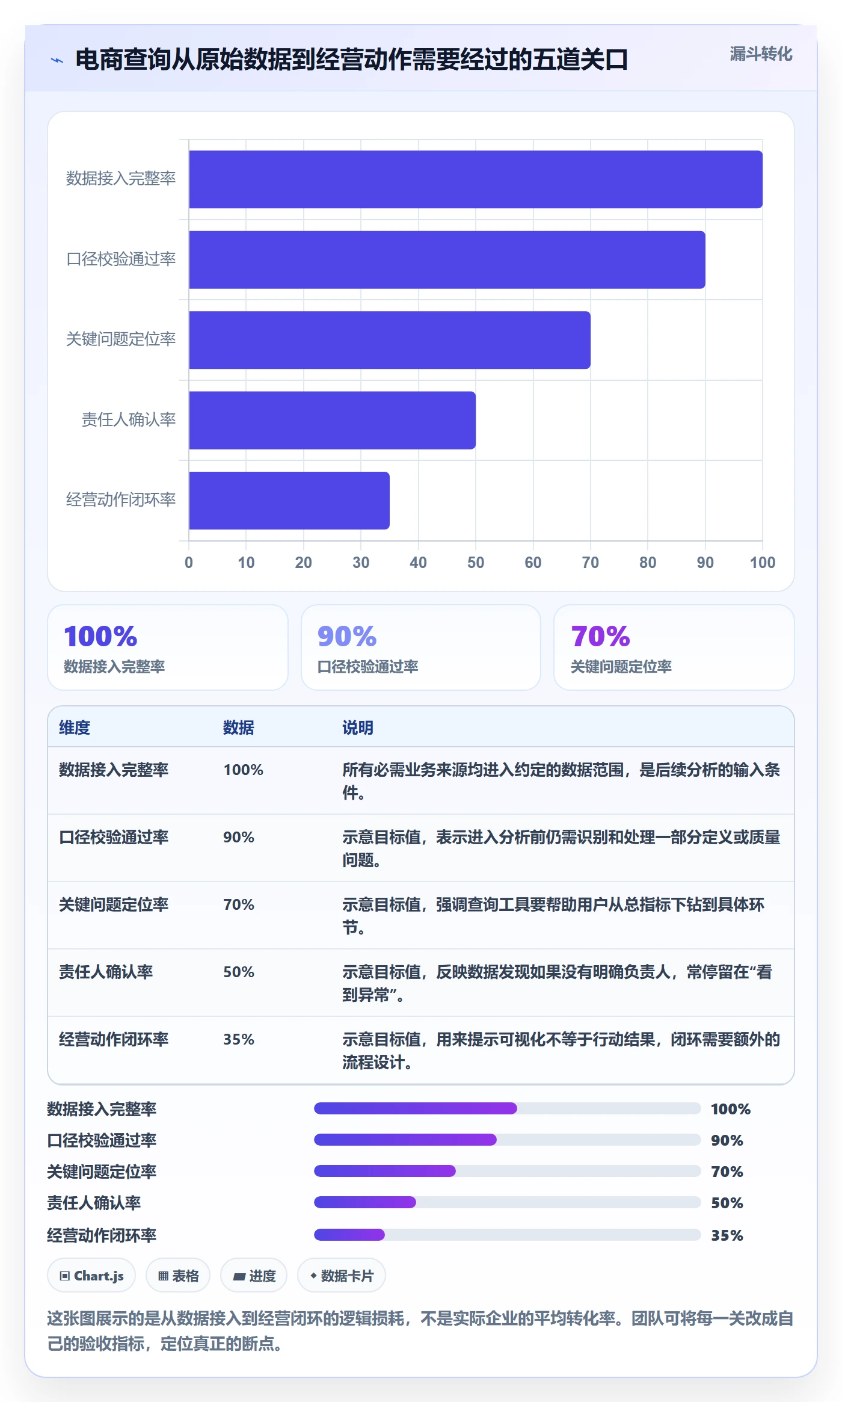Click the 数据接入完整率 cell in the table

click(114, 770)
